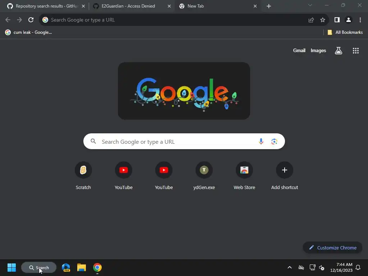Click the OneDrive cloud tray icon
The image size is (368, 276).
click(301, 267)
